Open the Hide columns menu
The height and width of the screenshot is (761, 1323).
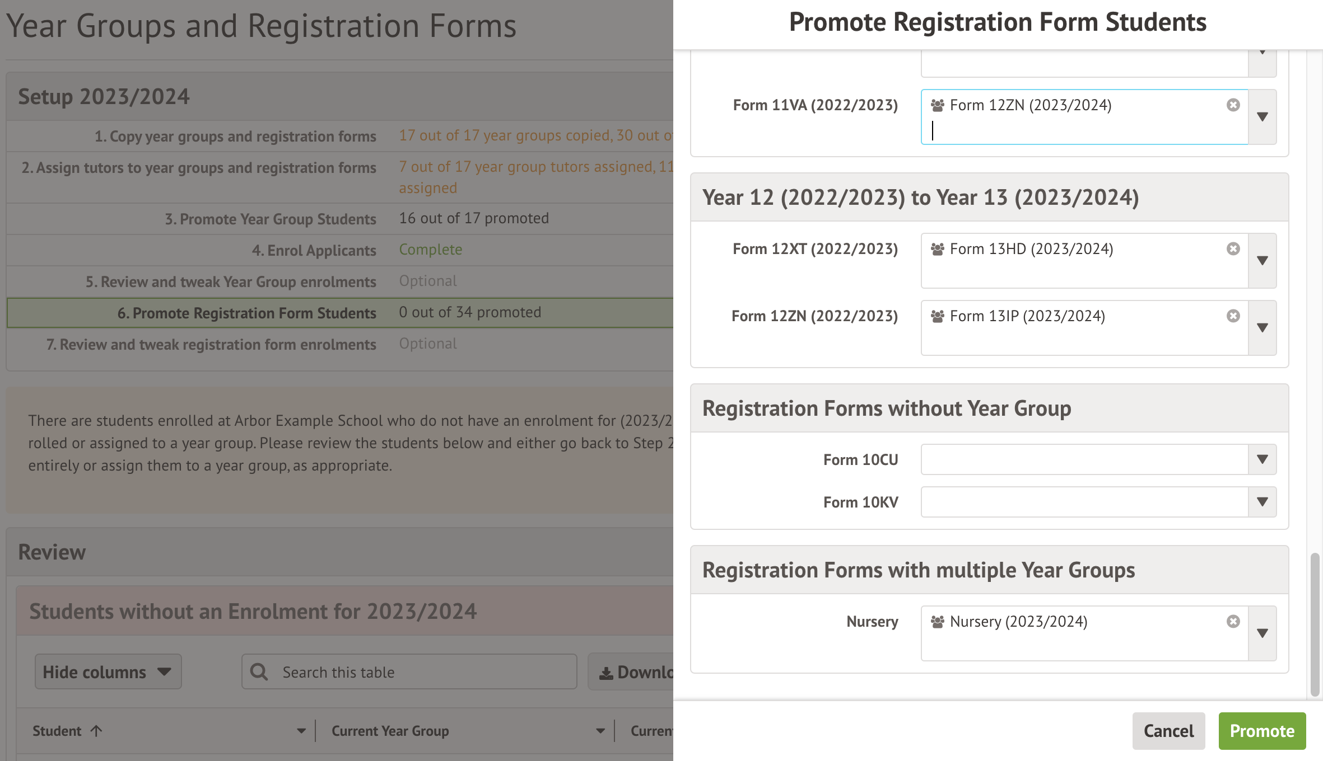108,671
